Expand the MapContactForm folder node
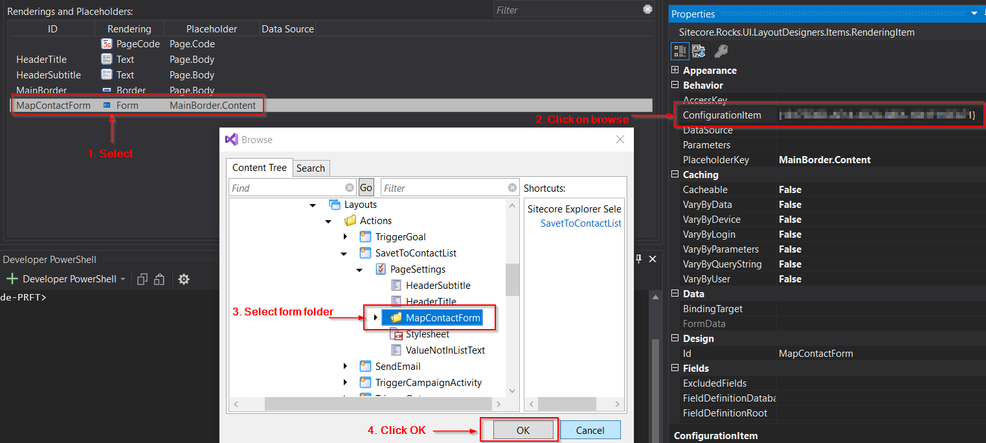Viewport: 986px width, 443px height. point(375,317)
